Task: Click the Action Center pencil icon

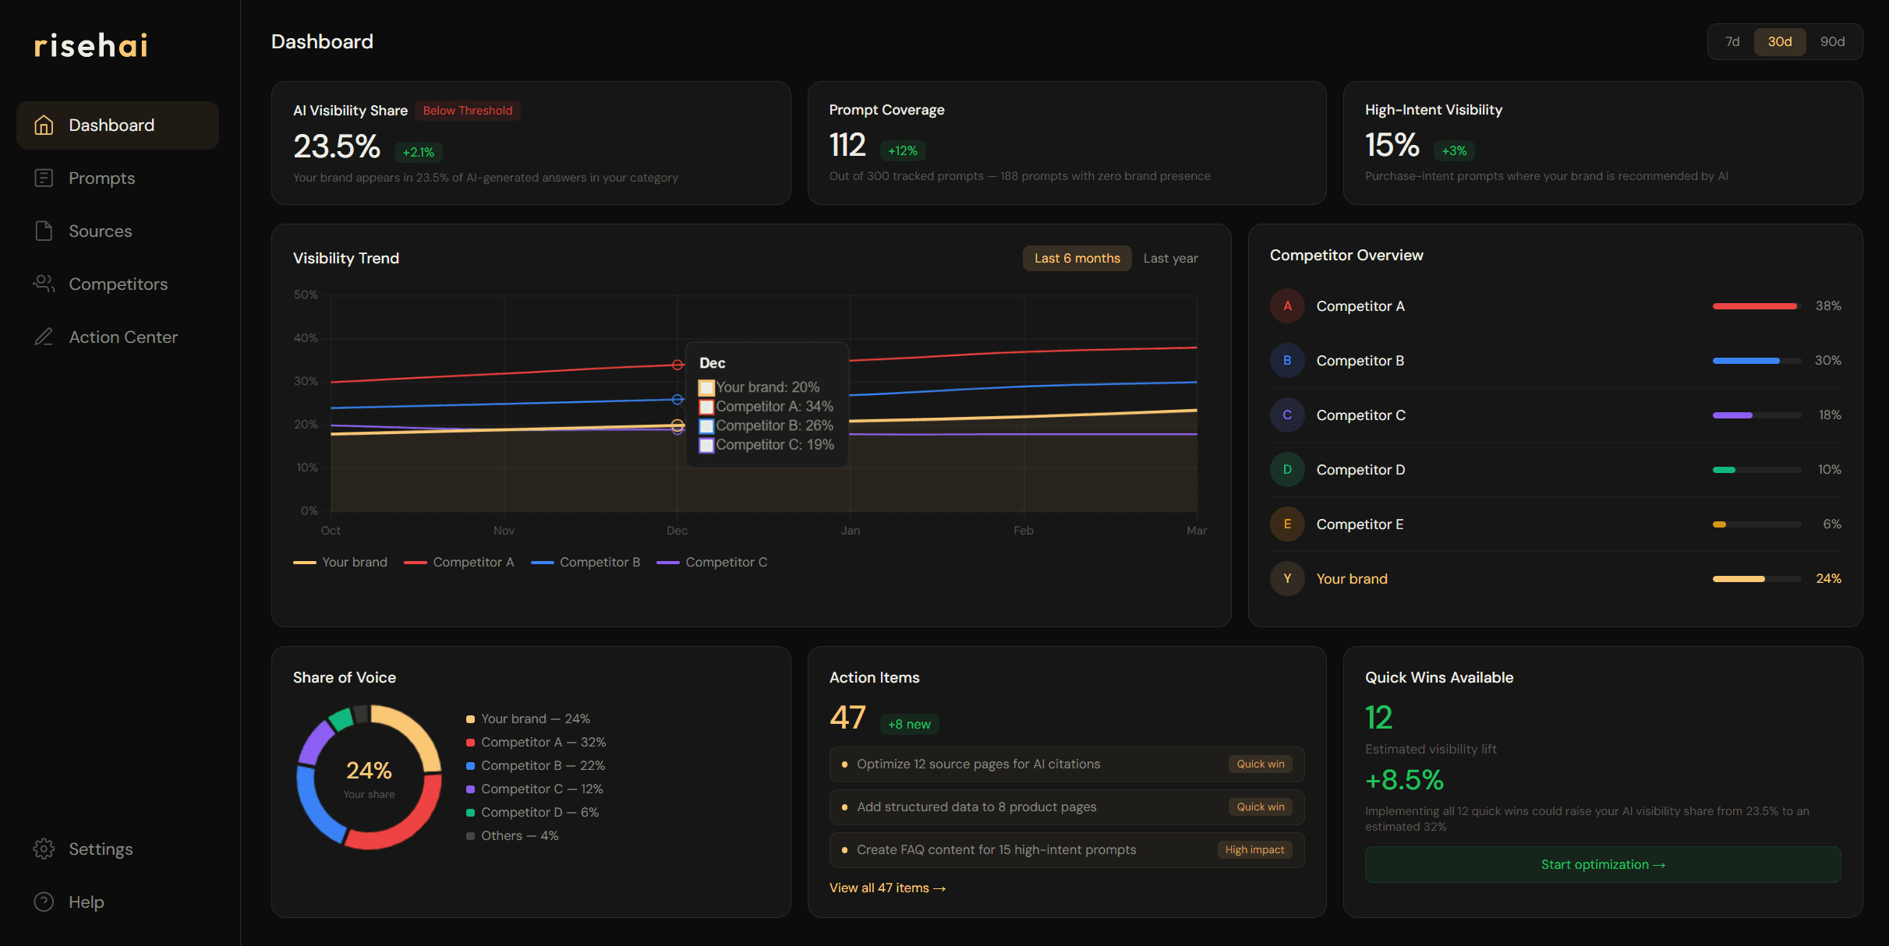Action: (x=44, y=337)
